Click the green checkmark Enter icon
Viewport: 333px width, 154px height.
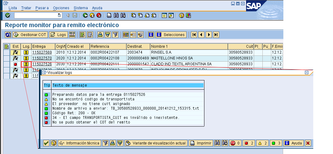pos(8,15)
